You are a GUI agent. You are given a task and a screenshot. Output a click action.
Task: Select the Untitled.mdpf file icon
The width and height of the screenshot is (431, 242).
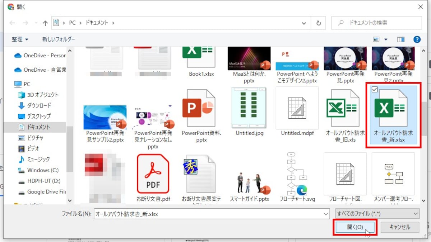(x=297, y=108)
